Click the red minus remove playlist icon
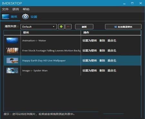The width and height of the screenshot is (145, 119). pyautogui.click(x=68, y=27)
